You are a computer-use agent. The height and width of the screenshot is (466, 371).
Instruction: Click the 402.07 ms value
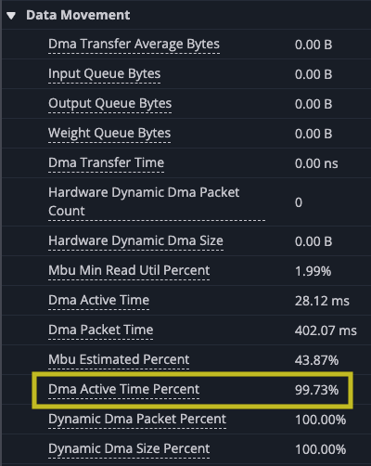click(326, 330)
